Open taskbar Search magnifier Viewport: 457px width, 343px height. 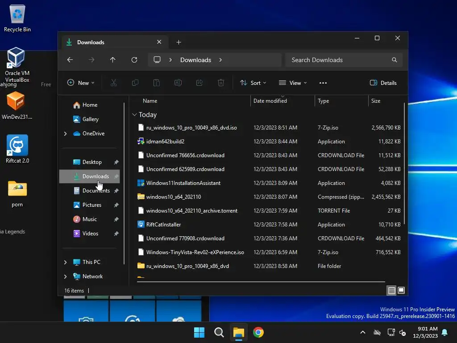click(x=219, y=332)
